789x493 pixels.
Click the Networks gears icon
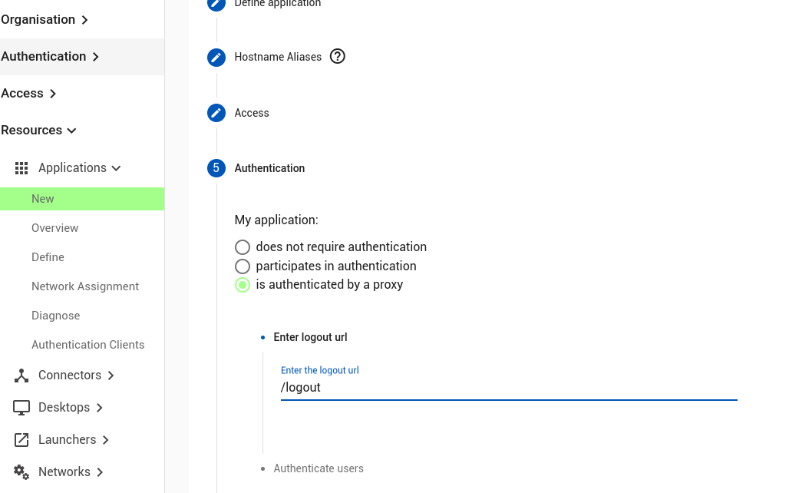coord(21,472)
